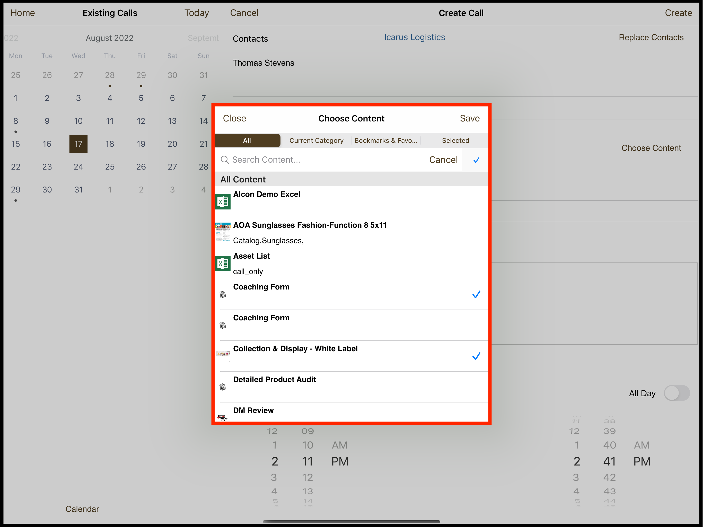Save the chosen content
Viewport: 703px width, 527px height.
point(469,118)
